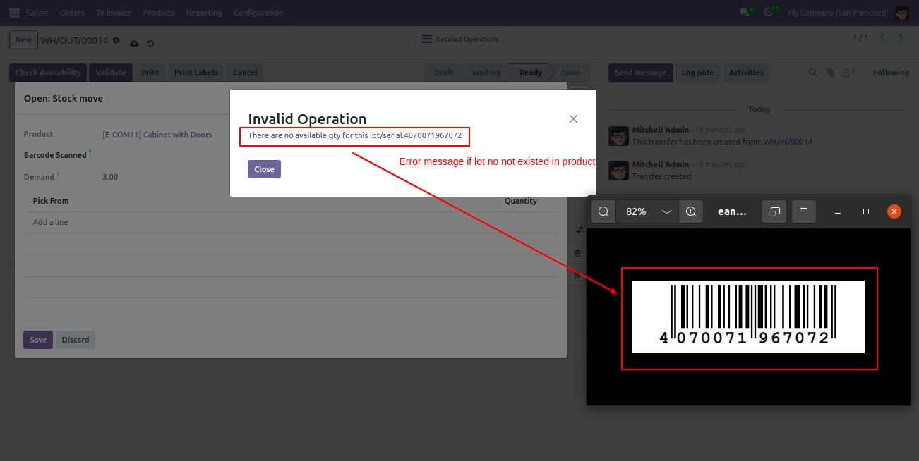The image size is (919, 461).
Task: Open the Orders menu
Action: point(72,13)
